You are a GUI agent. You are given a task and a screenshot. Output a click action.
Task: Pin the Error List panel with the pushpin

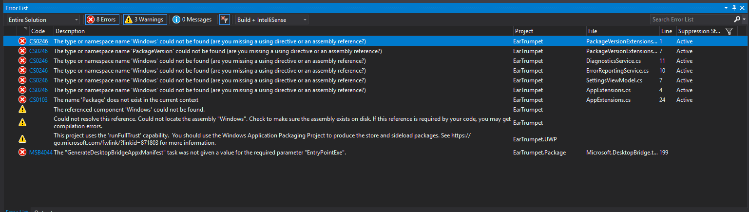(x=734, y=8)
